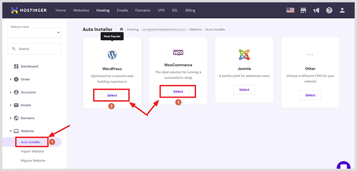Image resolution: width=357 pixels, height=171 pixels.
Task: Click the breadcrumb home icon
Action: click(x=121, y=29)
